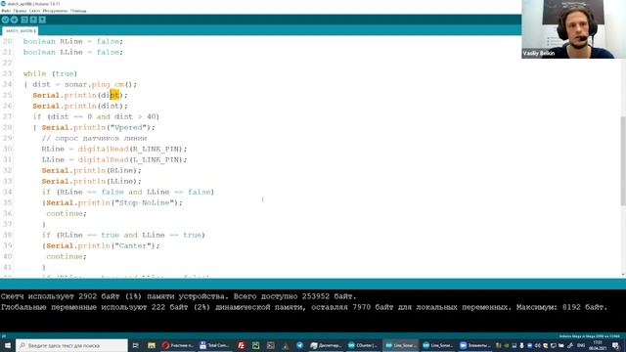Switch to the active Line_Sonar Arduino taskbar window
Image resolution: width=626 pixels, height=352 pixels.
[400, 345]
